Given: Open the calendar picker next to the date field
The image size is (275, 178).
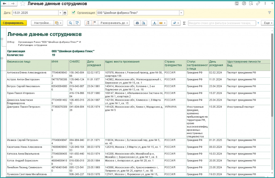Looking at the screenshot, I should tap(65, 13).
